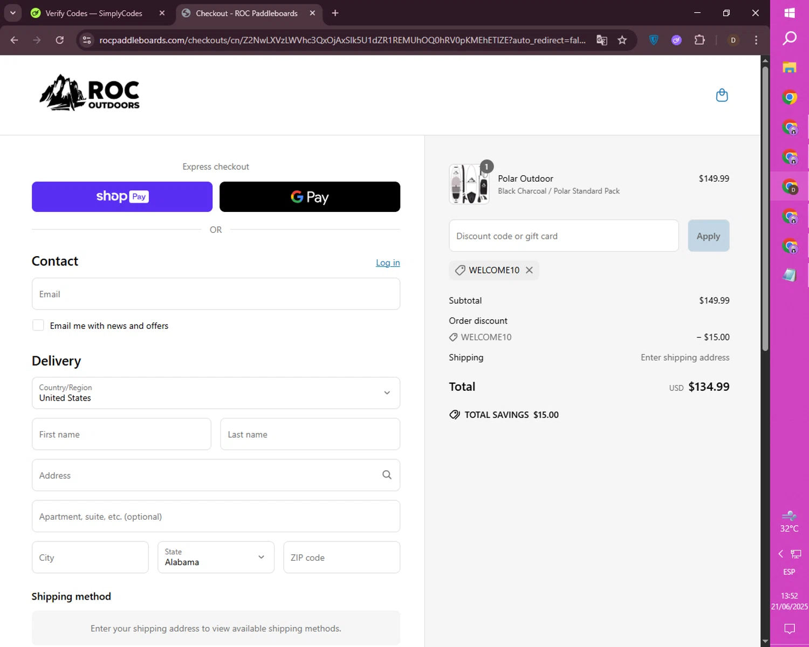The image size is (809, 647).
Task: Click the ESP language indicator
Action: (x=789, y=572)
